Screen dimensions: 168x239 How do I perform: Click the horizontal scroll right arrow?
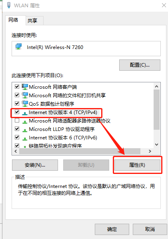(150, 151)
